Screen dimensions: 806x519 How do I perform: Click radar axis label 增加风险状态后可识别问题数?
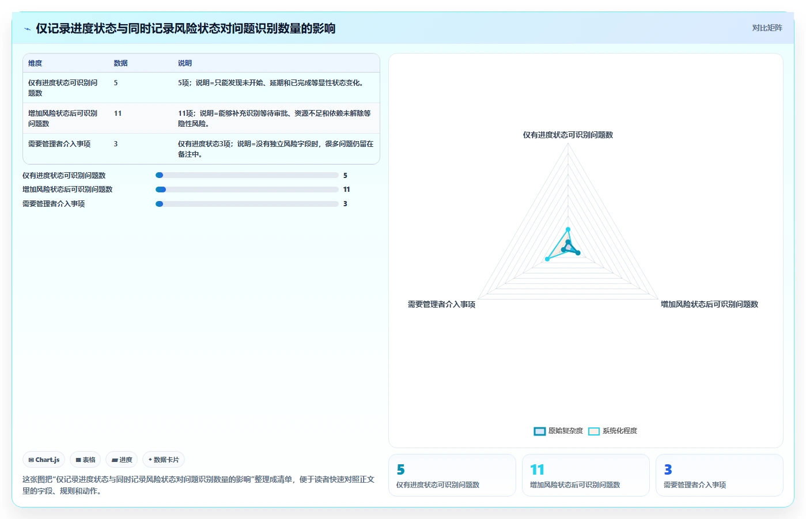(709, 304)
